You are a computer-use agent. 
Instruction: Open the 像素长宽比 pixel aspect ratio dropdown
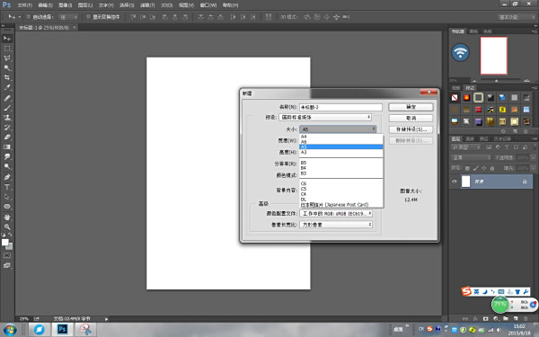point(336,225)
